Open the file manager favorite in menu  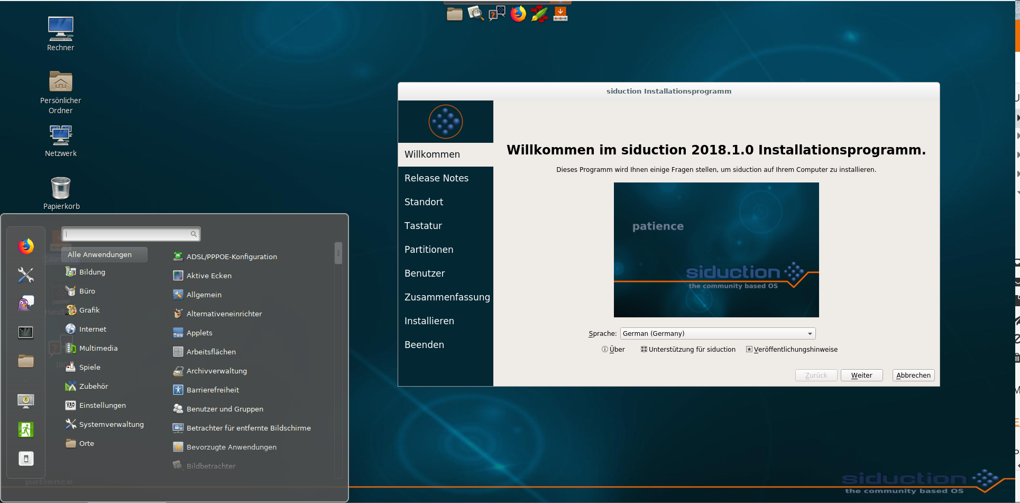point(26,361)
